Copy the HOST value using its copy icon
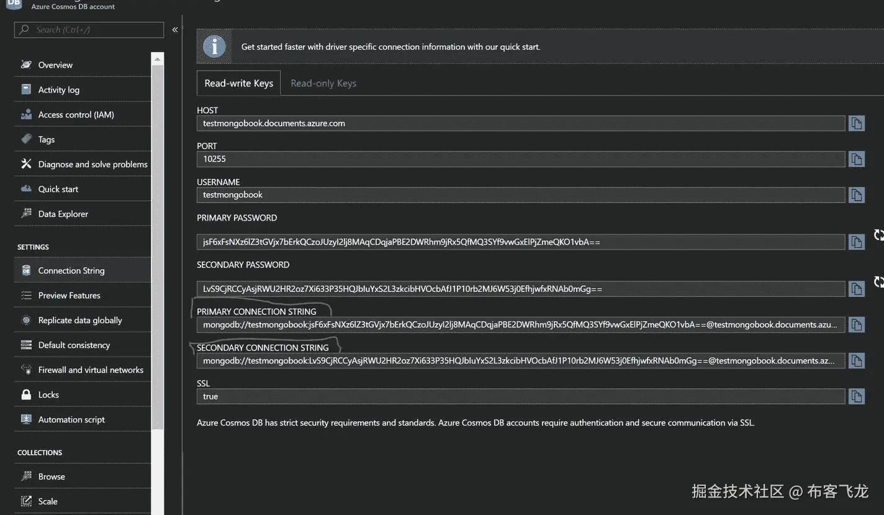884x515 pixels. [x=856, y=122]
